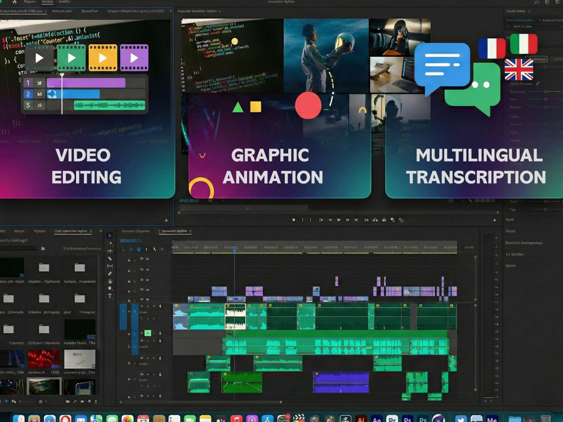The width and height of the screenshot is (563, 422).
Task: Expand the source panel tabs overflow chevrons
Action: click(171, 11)
